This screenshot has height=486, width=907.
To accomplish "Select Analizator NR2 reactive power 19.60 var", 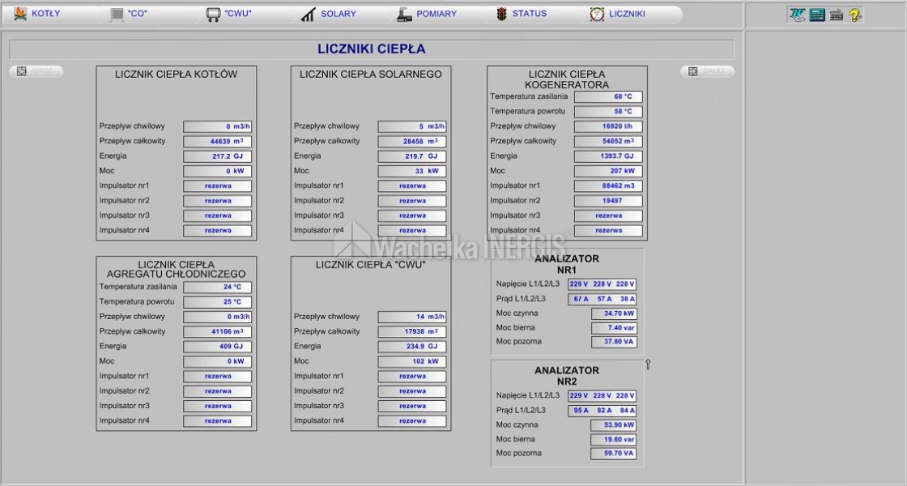I will click(x=614, y=440).
